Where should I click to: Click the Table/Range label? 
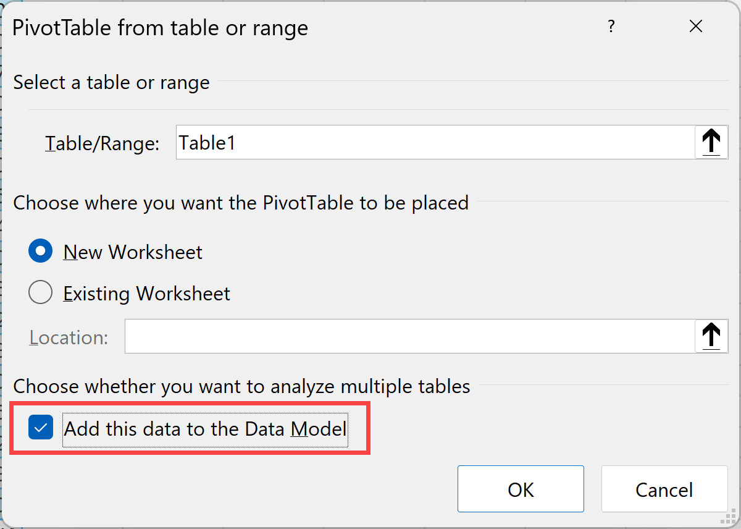(x=102, y=142)
